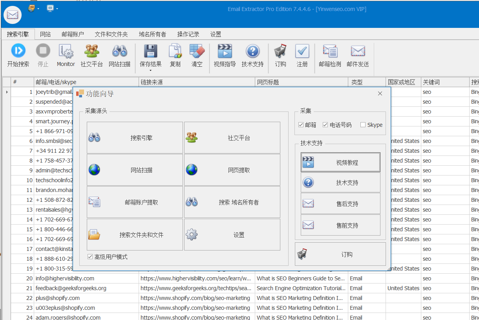Click the 售后支持 button
The height and width of the screenshot is (320, 479).
(340, 204)
